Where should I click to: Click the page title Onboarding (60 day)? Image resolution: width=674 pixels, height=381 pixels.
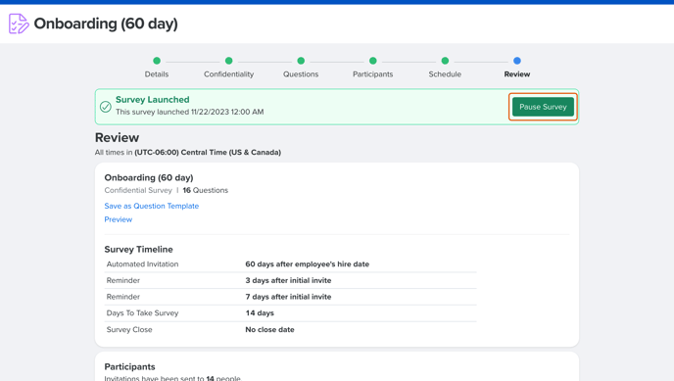[106, 24]
